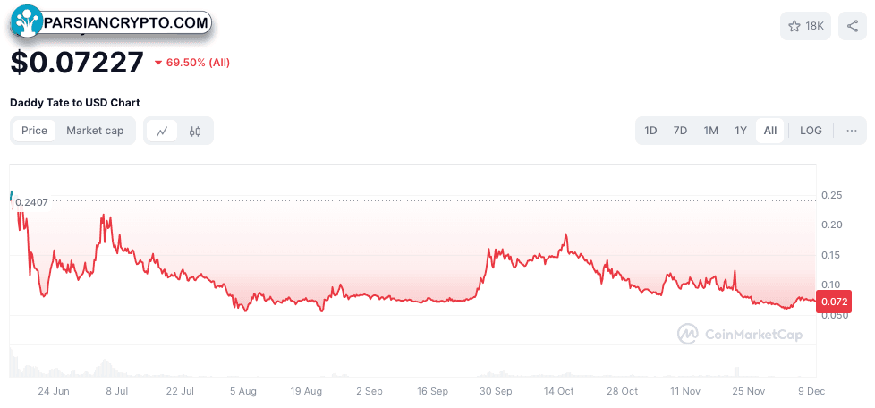Viewport: 875px width, 408px height.
Task: Choose the 1M time range
Action: point(710,131)
